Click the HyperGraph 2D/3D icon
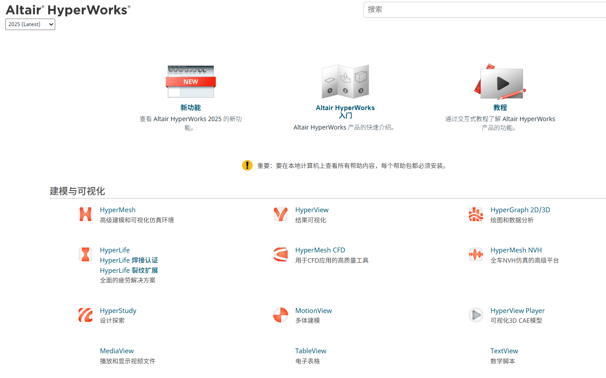 coord(476,214)
